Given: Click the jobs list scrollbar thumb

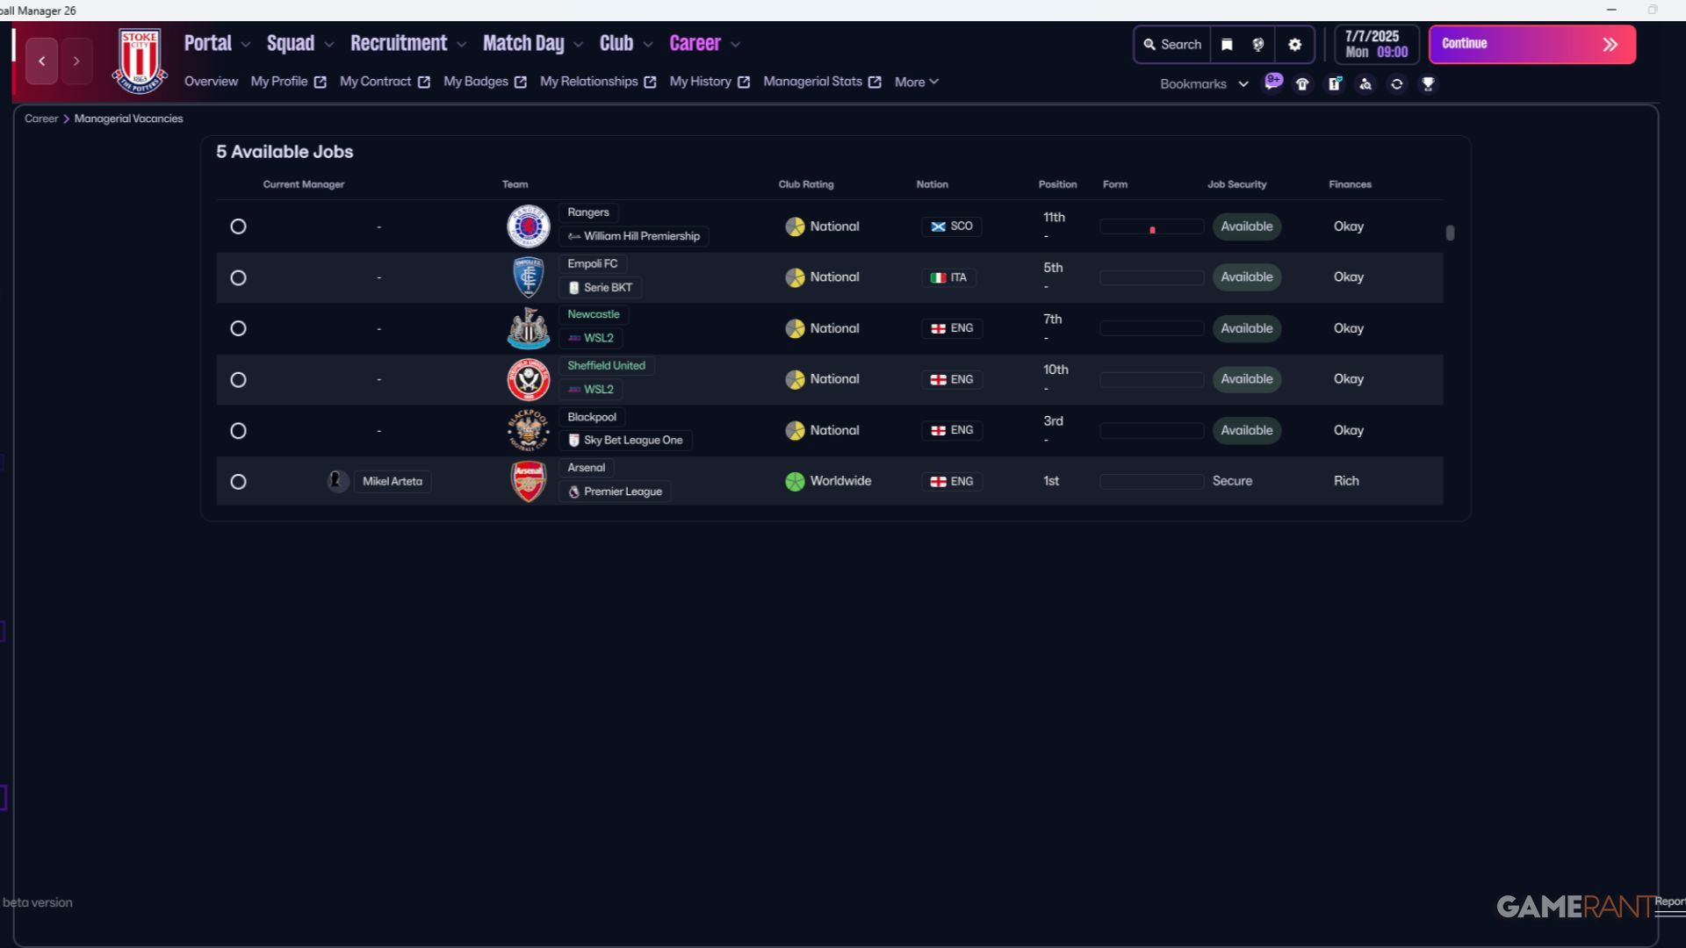Looking at the screenshot, I should [1450, 233].
